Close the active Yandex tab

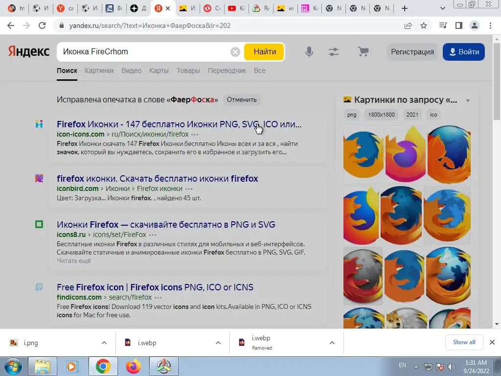pyautogui.click(x=168, y=8)
